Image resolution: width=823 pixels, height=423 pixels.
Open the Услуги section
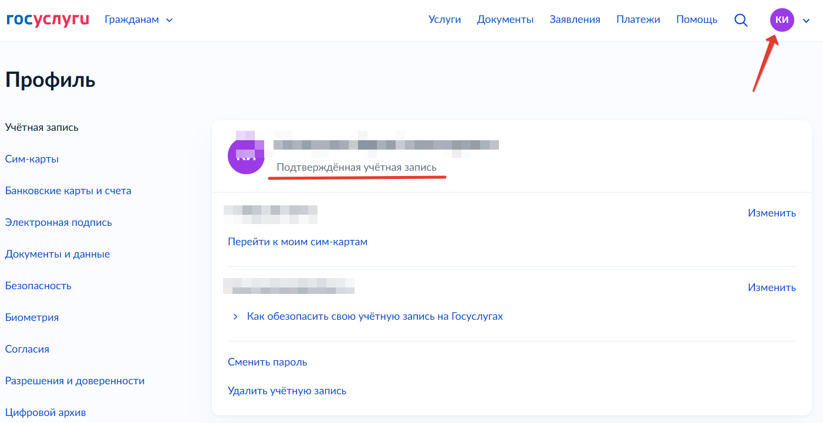444,19
